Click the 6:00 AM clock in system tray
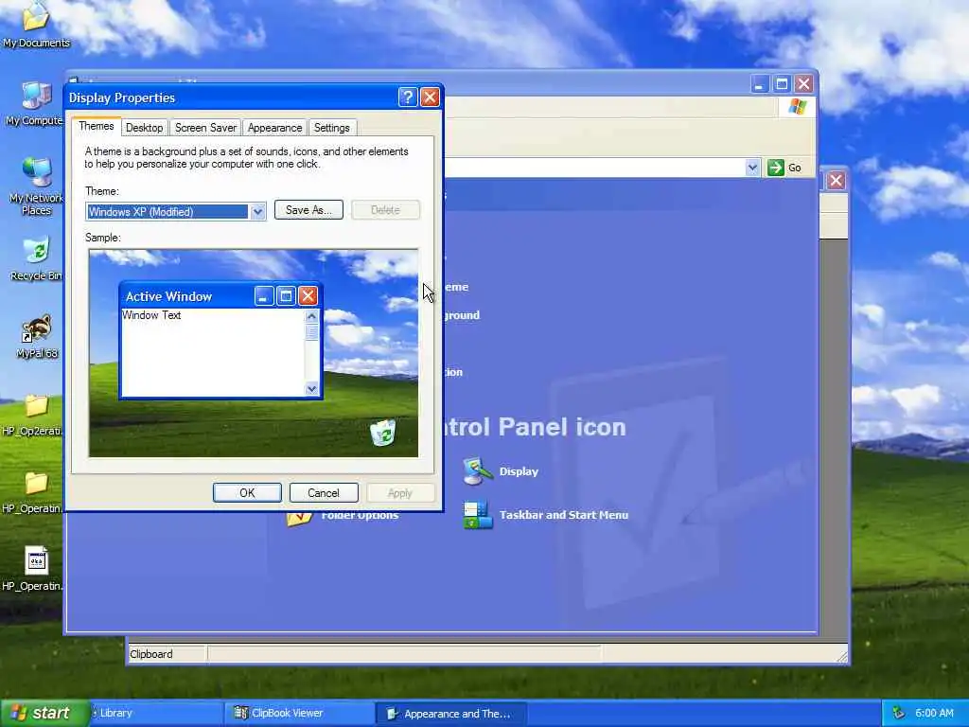Screen dimensions: 969x727 click(x=934, y=713)
